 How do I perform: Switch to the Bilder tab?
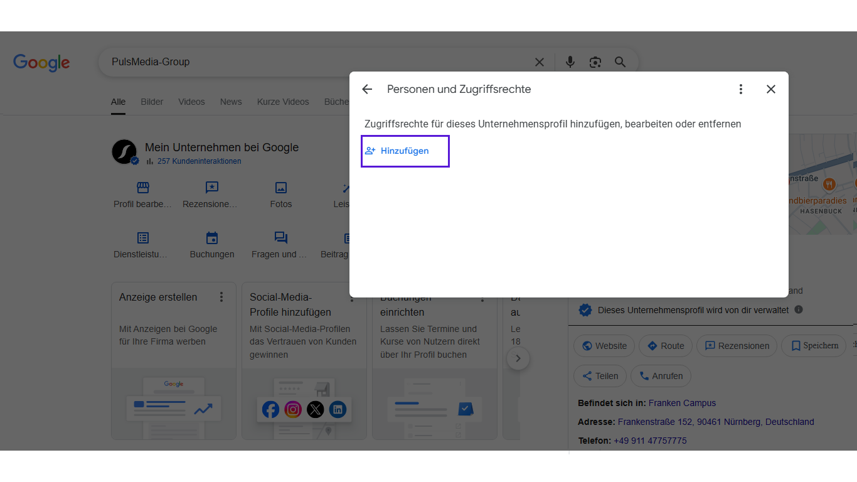(152, 102)
